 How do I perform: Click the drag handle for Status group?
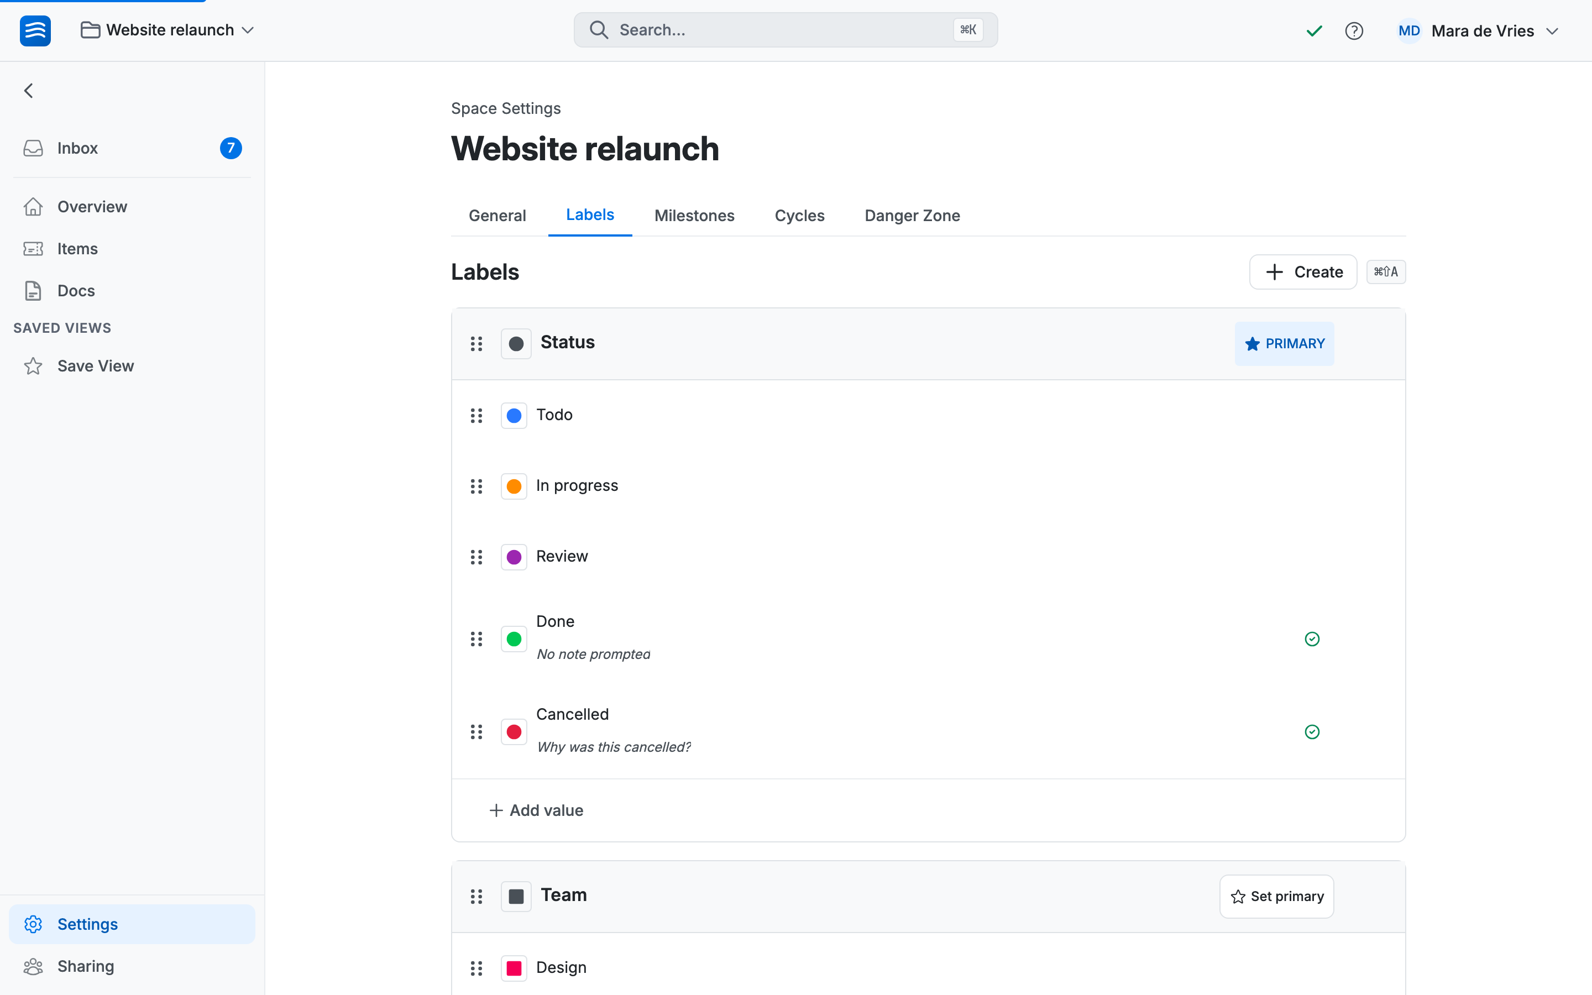pyautogui.click(x=476, y=343)
